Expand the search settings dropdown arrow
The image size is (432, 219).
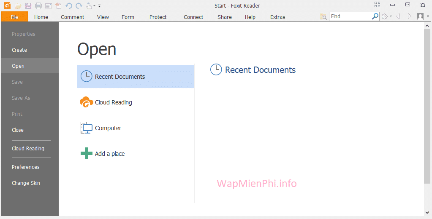(x=391, y=16)
